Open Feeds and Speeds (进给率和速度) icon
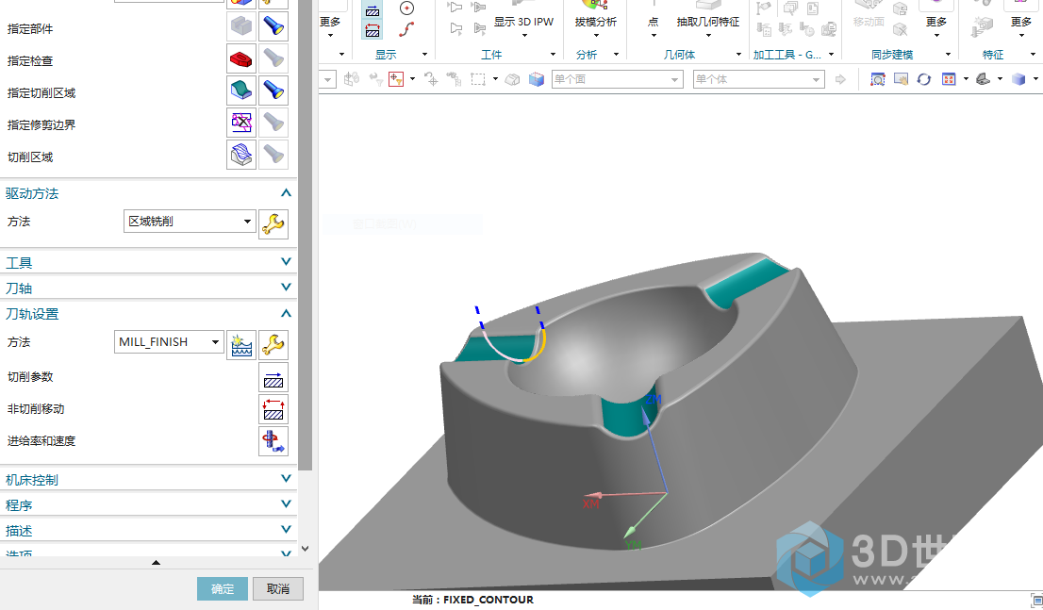Viewport: 1043px width, 610px height. [x=273, y=441]
